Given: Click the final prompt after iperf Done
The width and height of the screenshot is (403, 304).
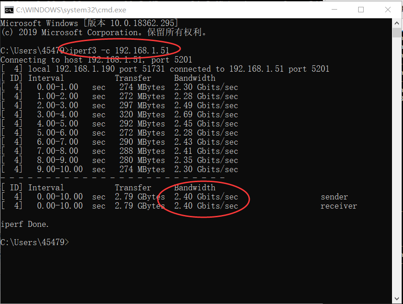Looking at the screenshot, I should (x=35, y=242).
